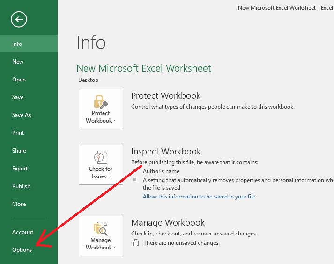Viewport: 334px width, 264px height.
Task: Open the New menu item
Action: click(x=29, y=61)
